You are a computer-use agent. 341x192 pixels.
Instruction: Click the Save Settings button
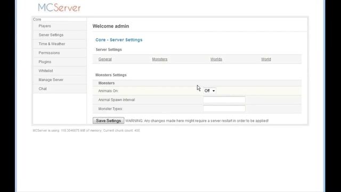point(108,121)
